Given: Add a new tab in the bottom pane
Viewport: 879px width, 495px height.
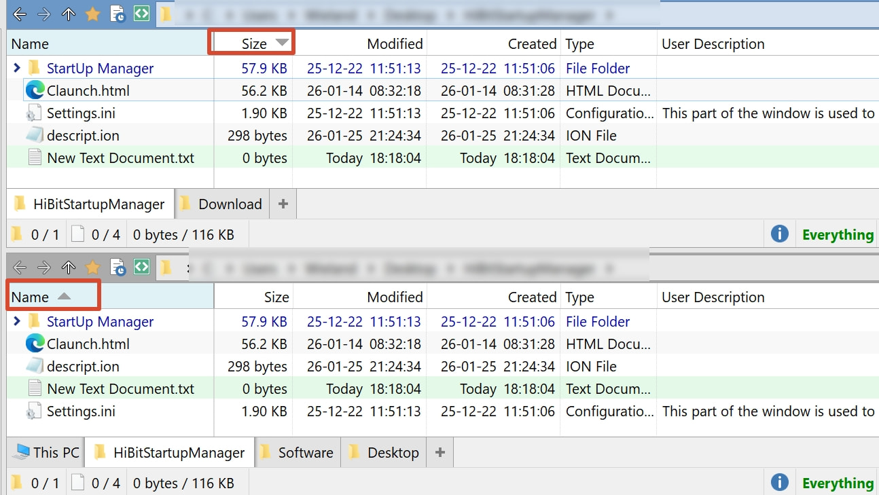Looking at the screenshot, I should (x=439, y=452).
